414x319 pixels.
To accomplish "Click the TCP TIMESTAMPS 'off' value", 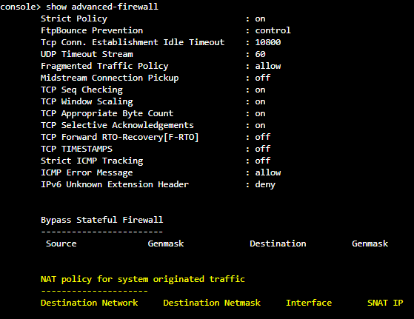I will [x=263, y=149].
